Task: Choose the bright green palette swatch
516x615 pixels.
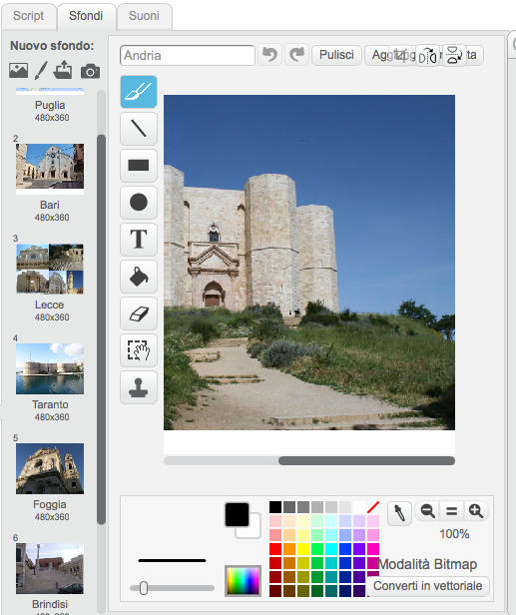Action: (x=317, y=549)
